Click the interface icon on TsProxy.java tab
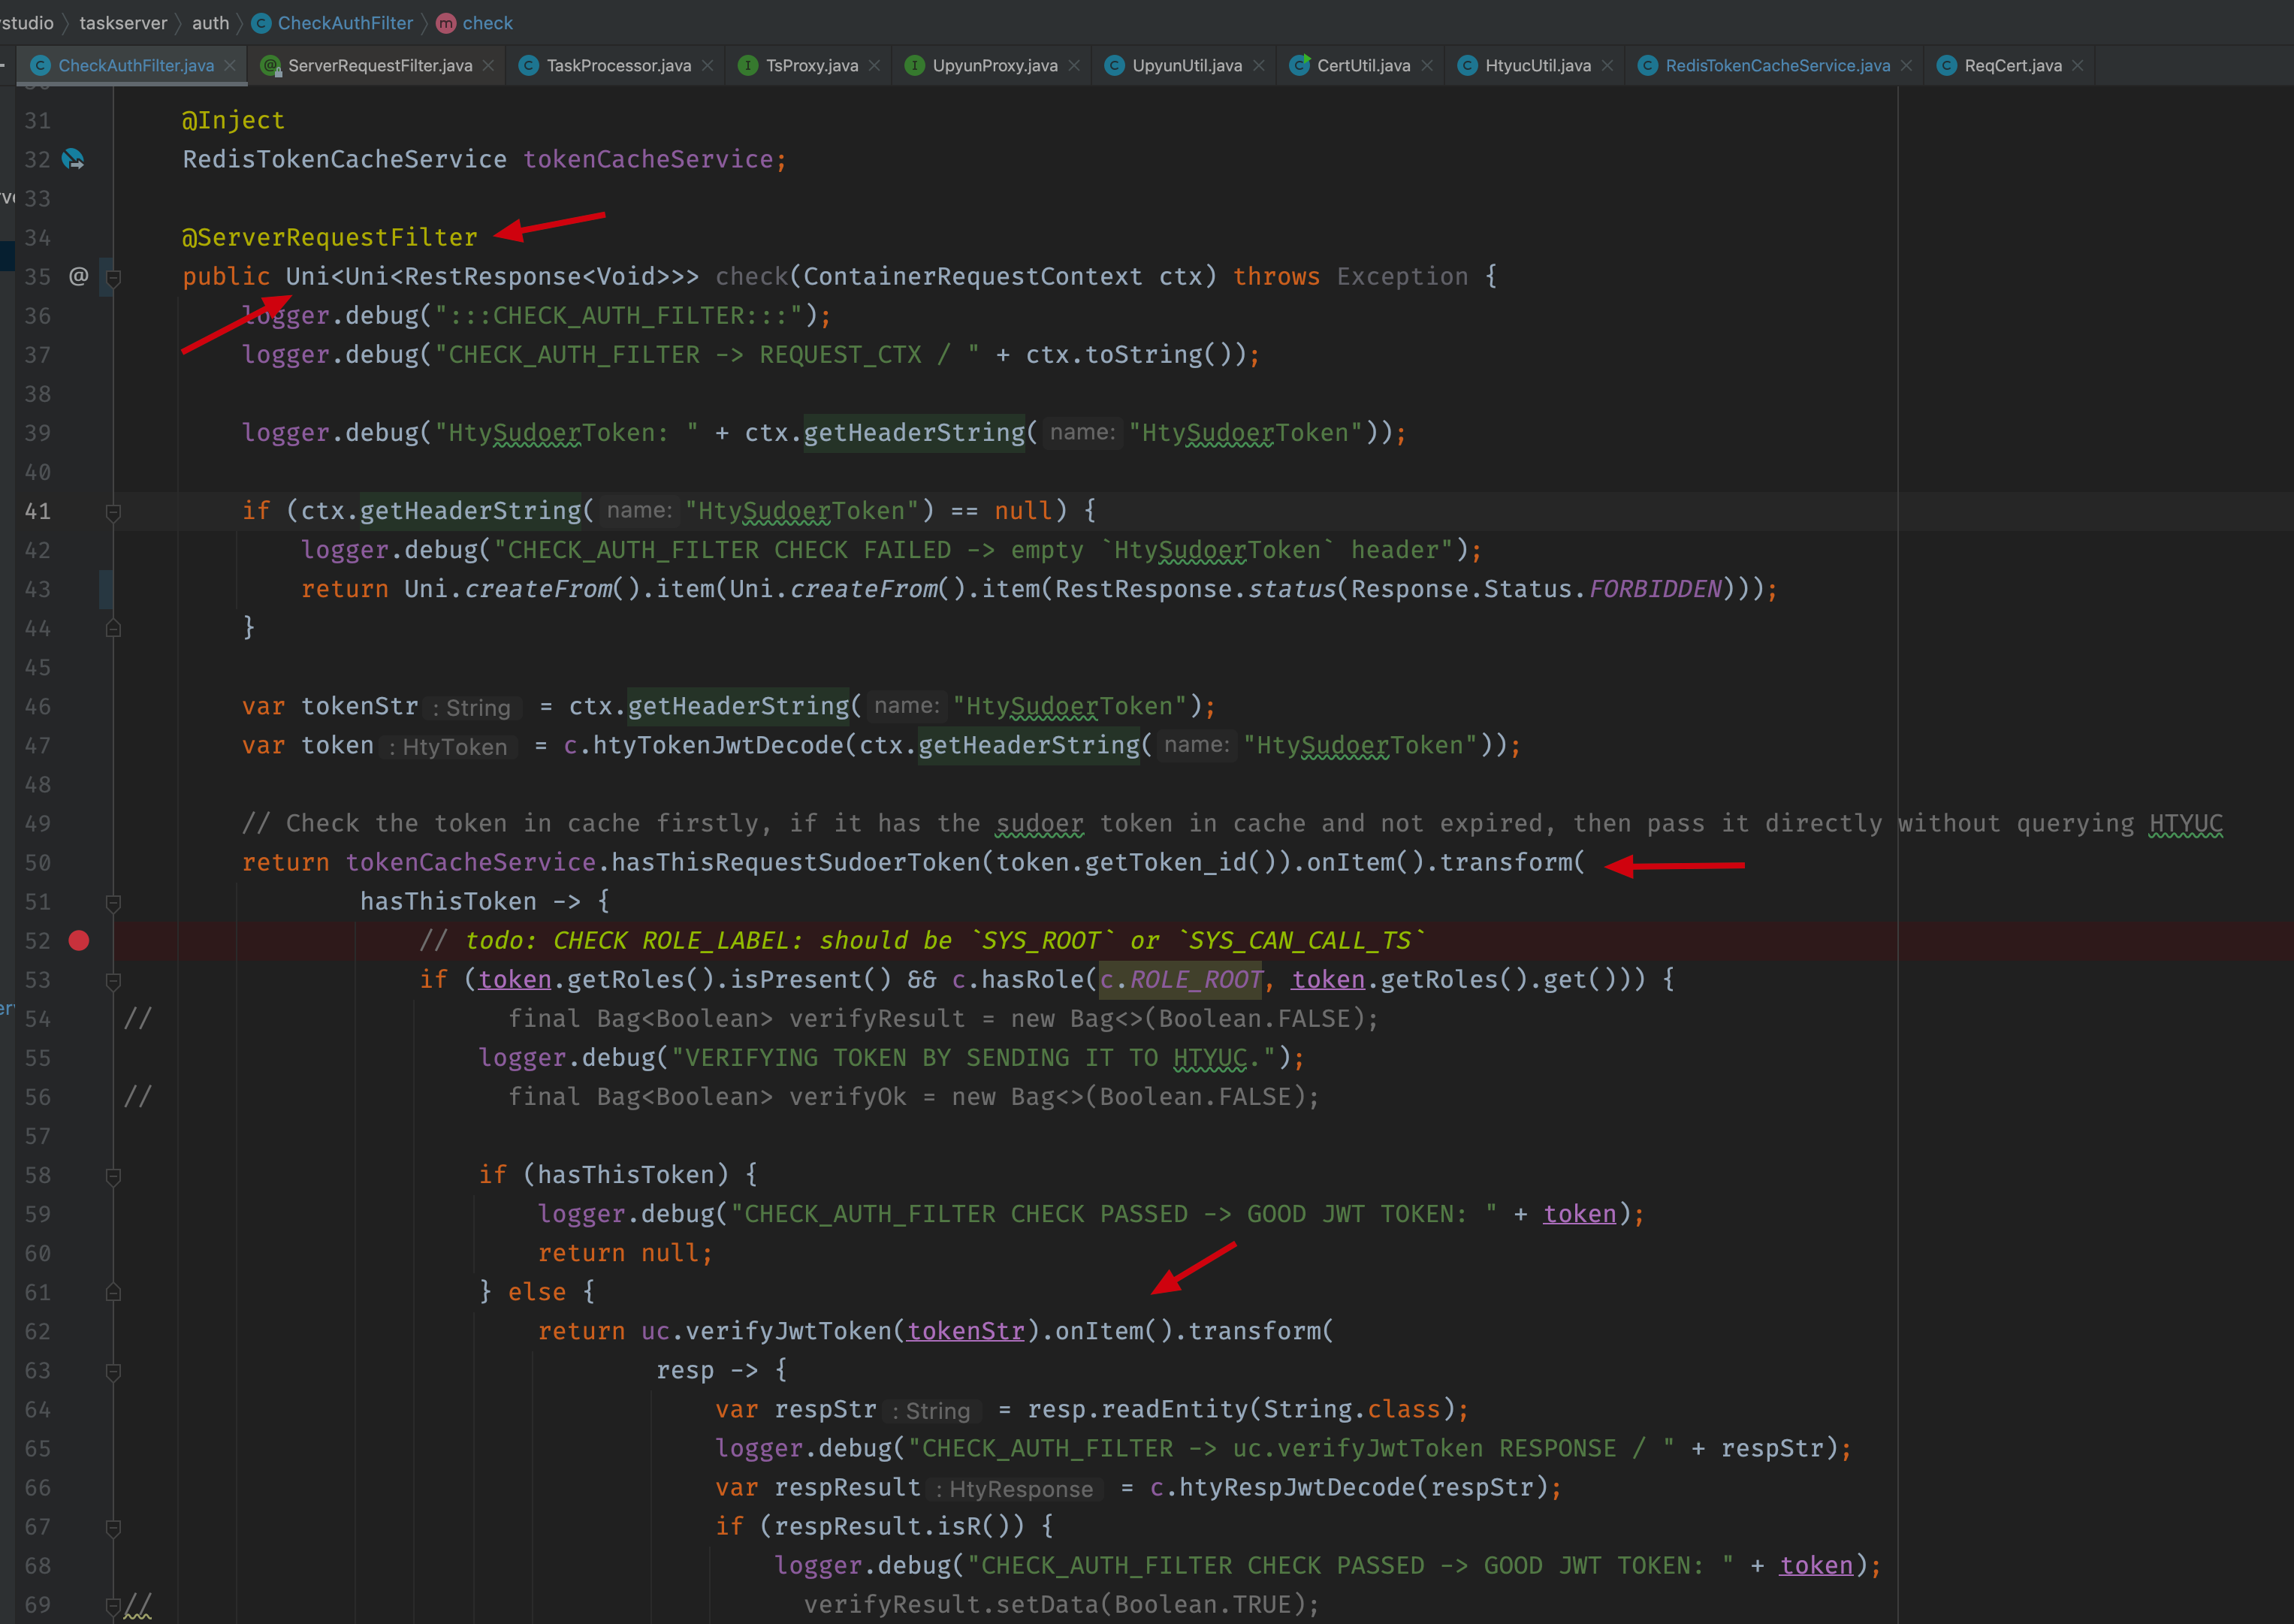 747,65
